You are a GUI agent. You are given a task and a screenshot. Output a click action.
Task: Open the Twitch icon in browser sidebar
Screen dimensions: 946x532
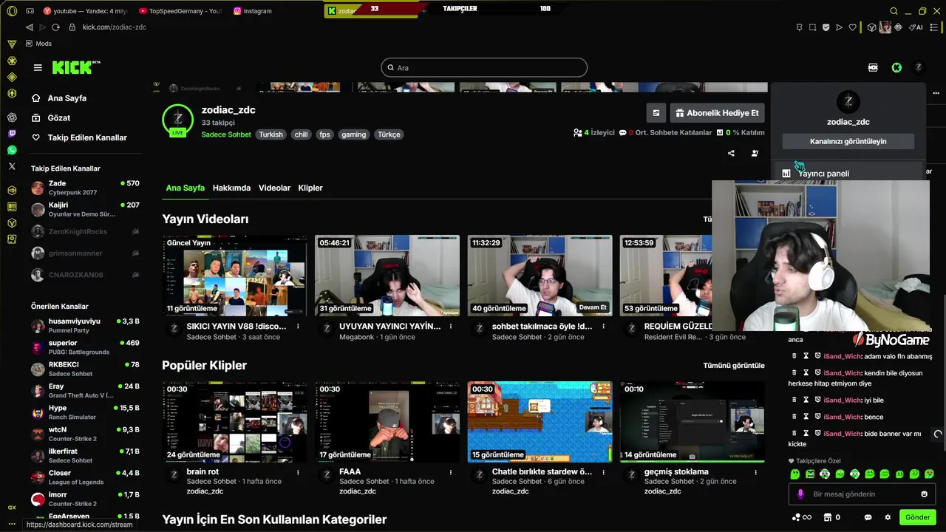pyautogui.click(x=12, y=134)
